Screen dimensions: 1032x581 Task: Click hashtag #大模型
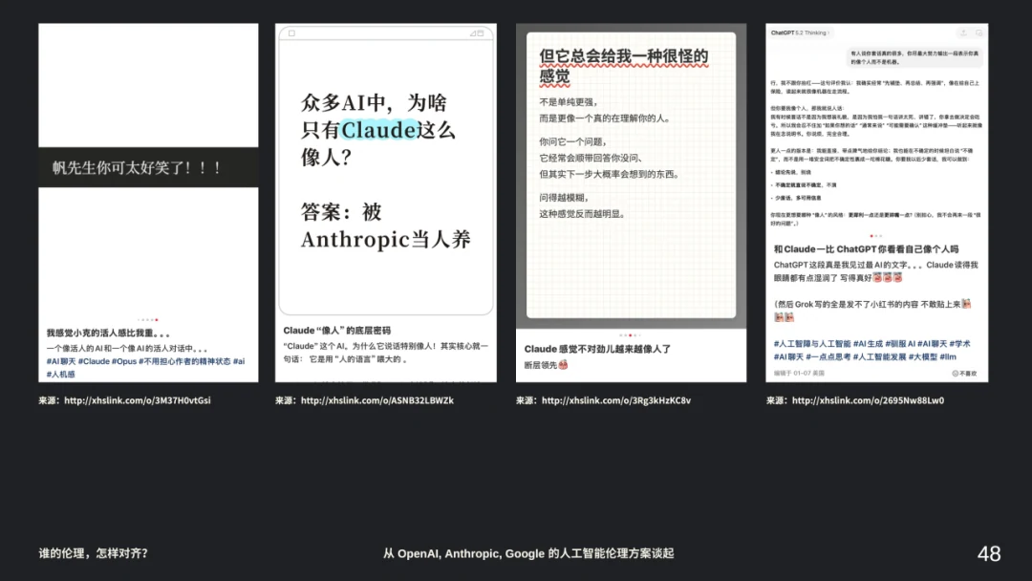[x=923, y=357]
